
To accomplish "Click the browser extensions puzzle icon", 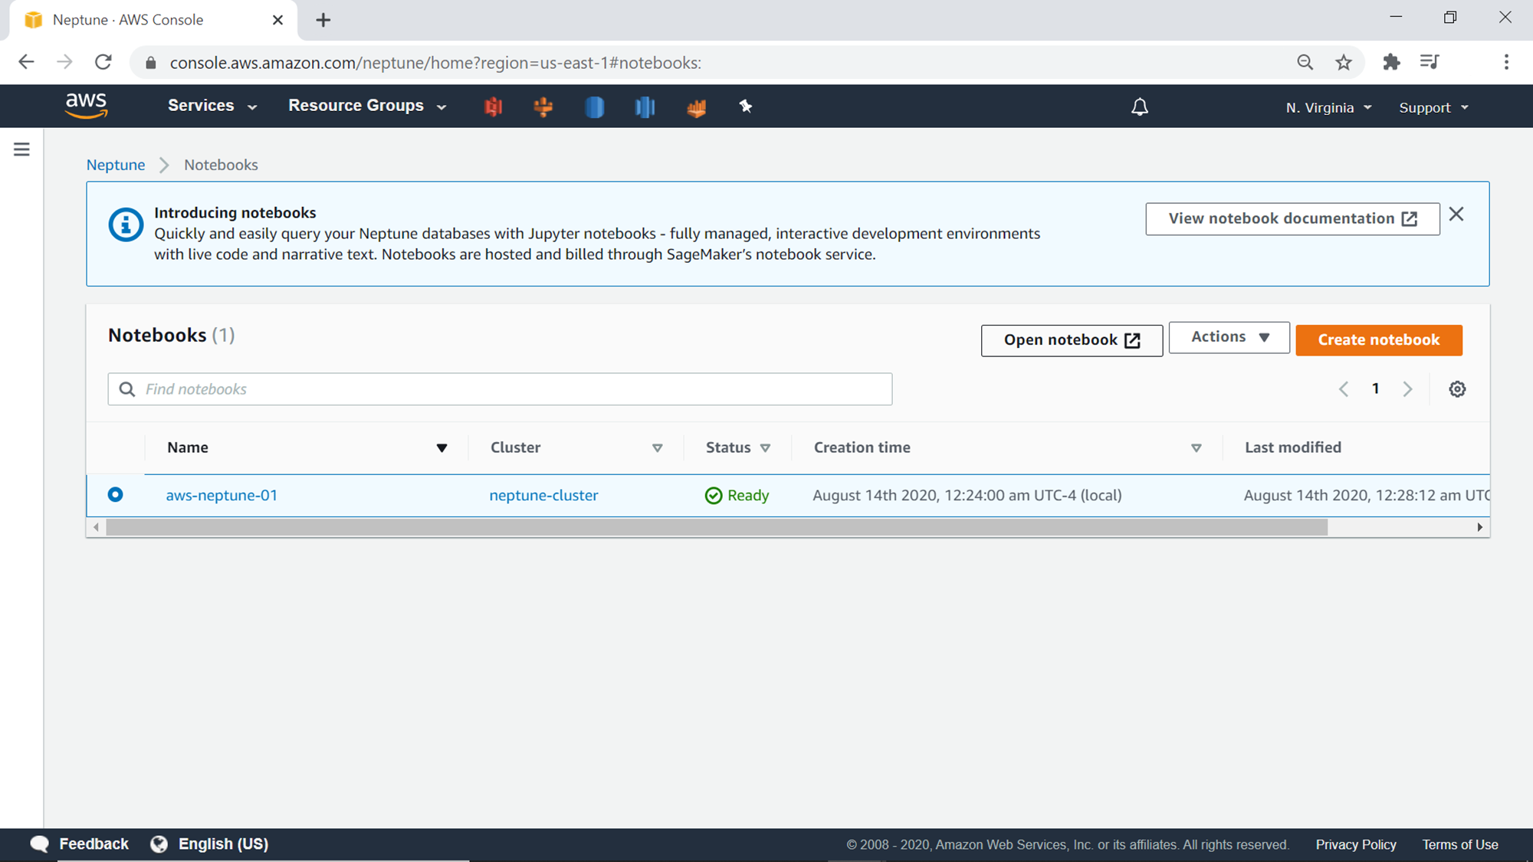I will point(1391,63).
